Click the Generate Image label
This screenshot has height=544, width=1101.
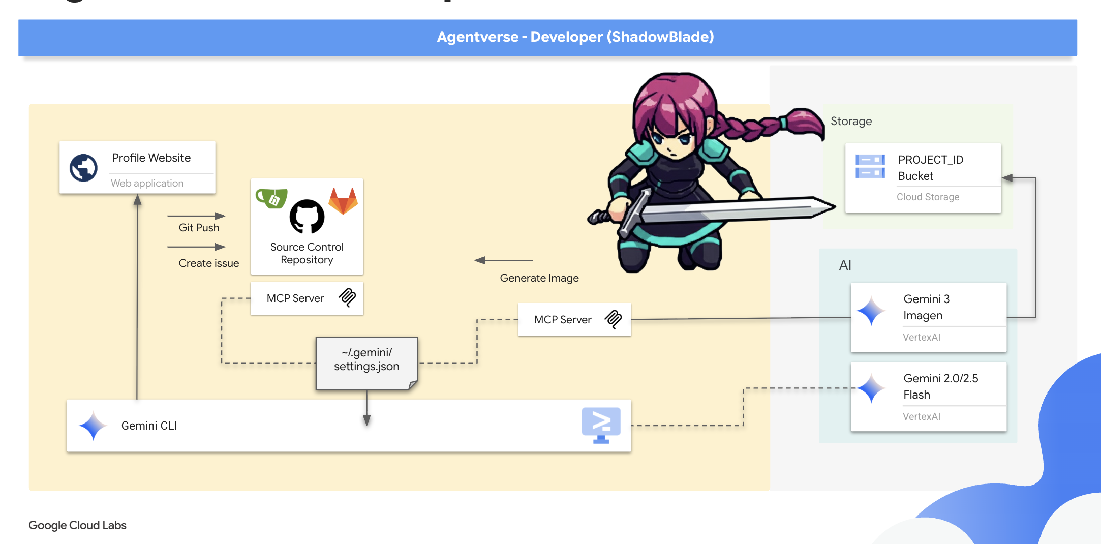(539, 278)
